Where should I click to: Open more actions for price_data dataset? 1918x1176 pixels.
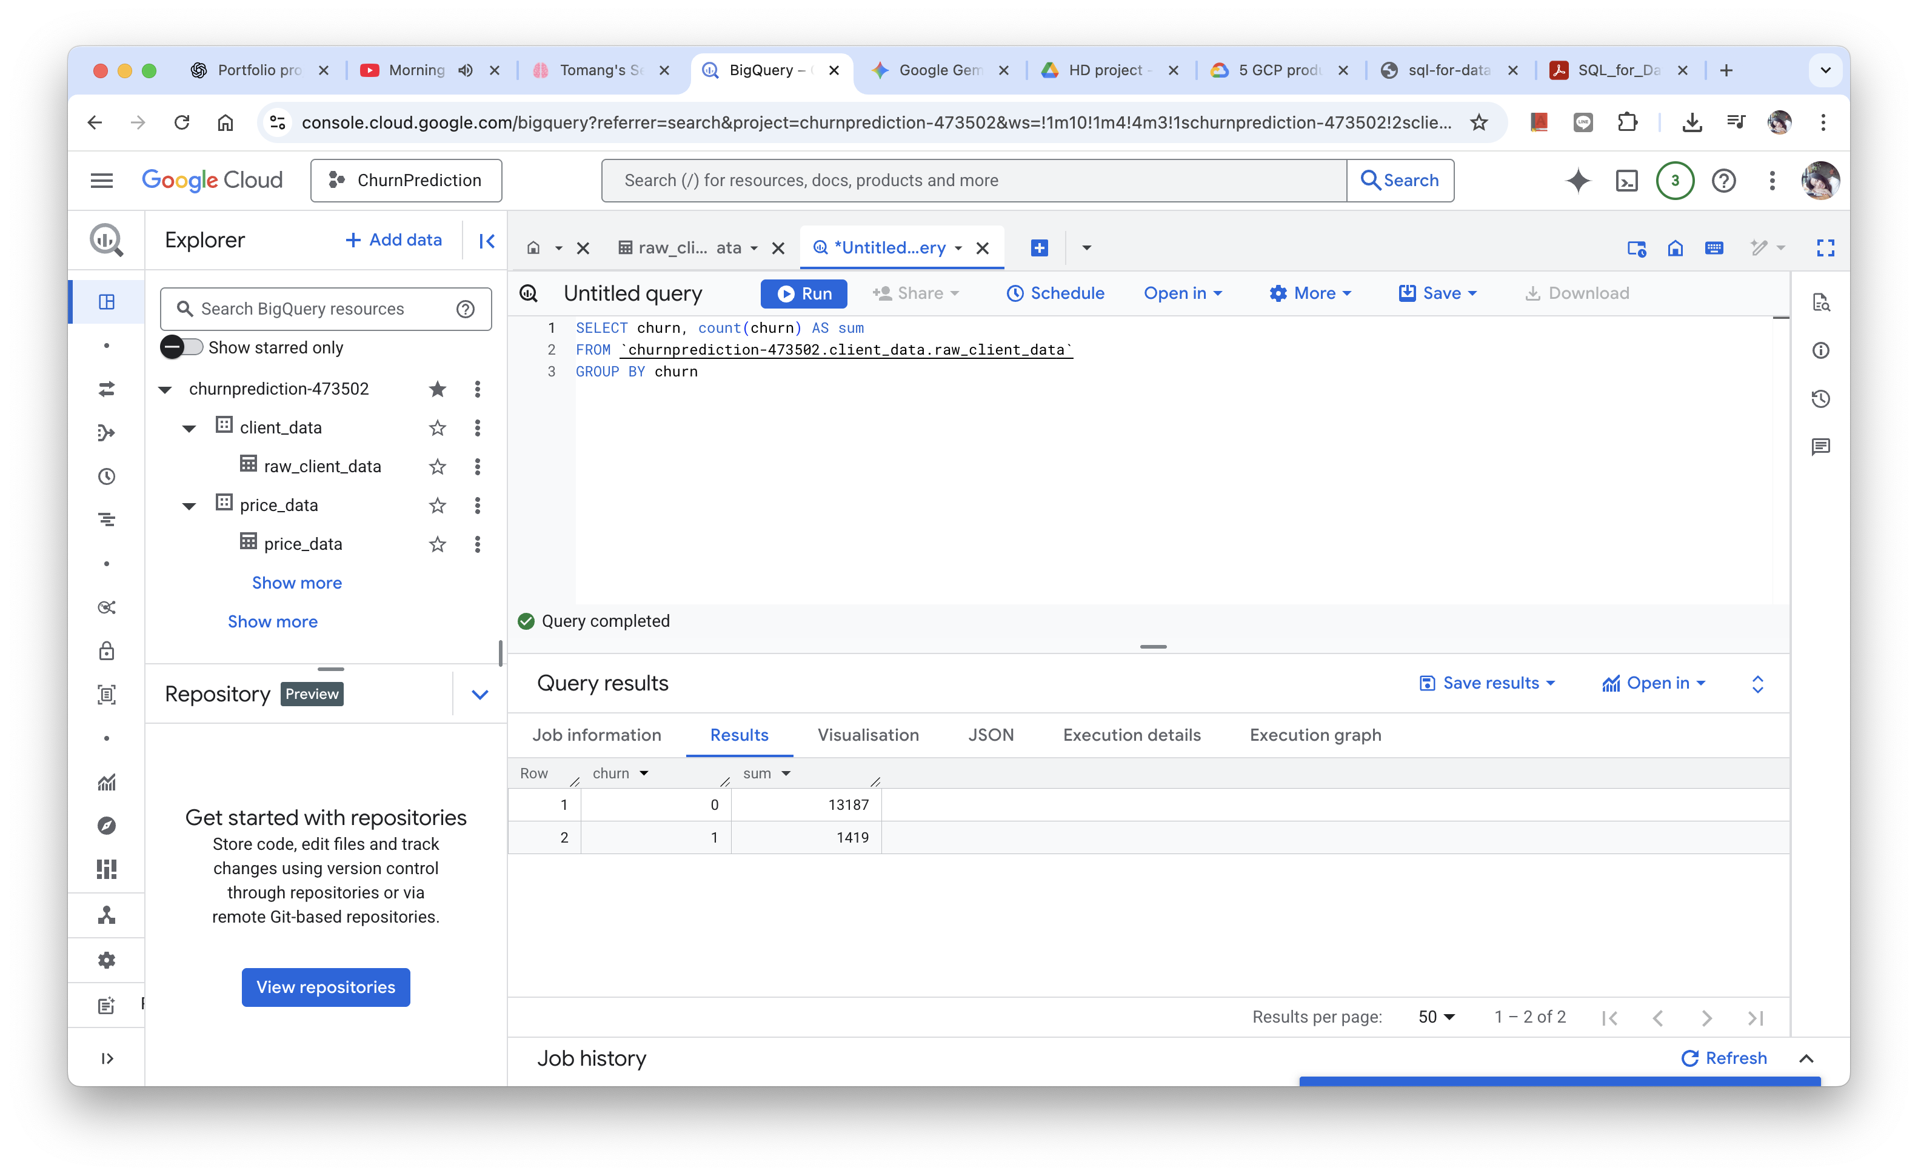pyautogui.click(x=477, y=505)
